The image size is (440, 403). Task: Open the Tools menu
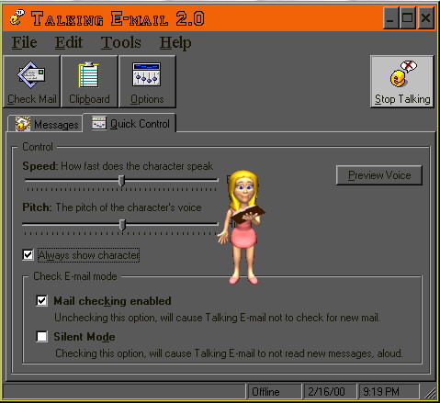coord(121,42)
